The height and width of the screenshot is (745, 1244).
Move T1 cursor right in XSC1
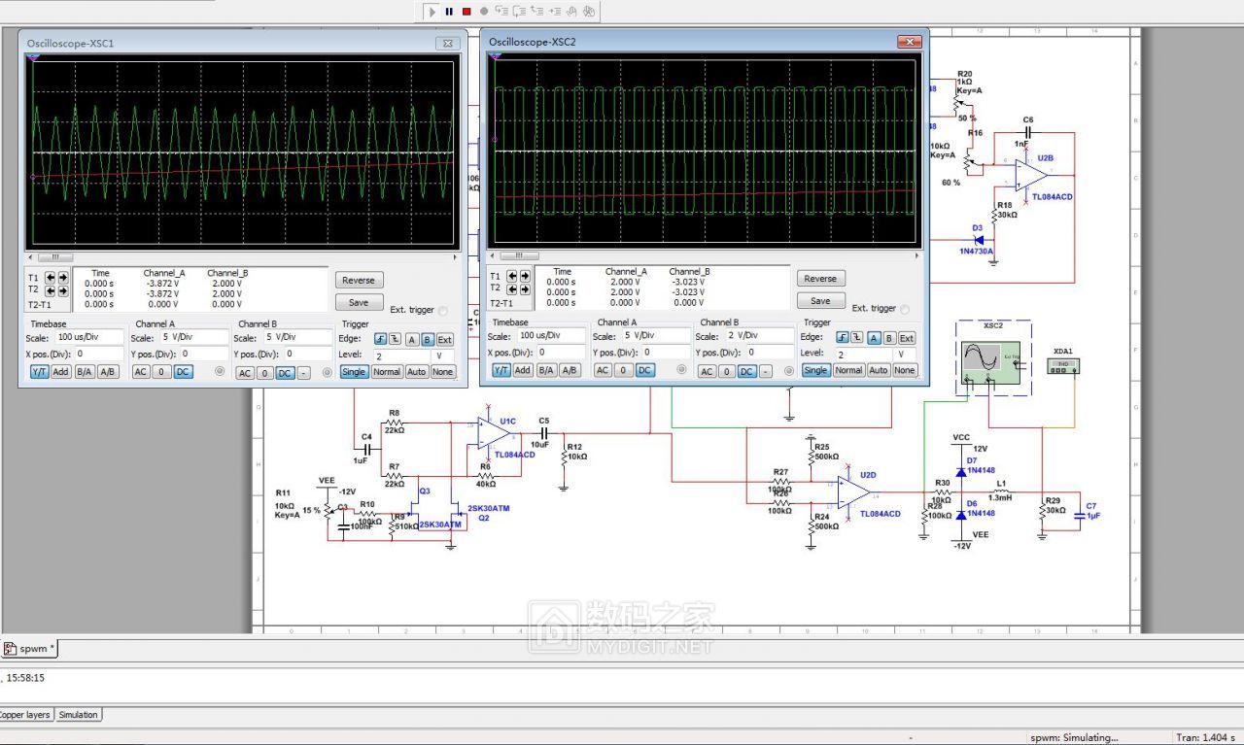63,277
